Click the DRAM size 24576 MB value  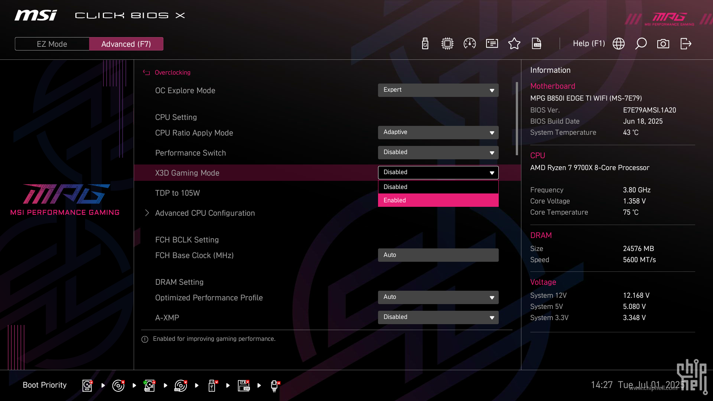click(x=638, y=249)
